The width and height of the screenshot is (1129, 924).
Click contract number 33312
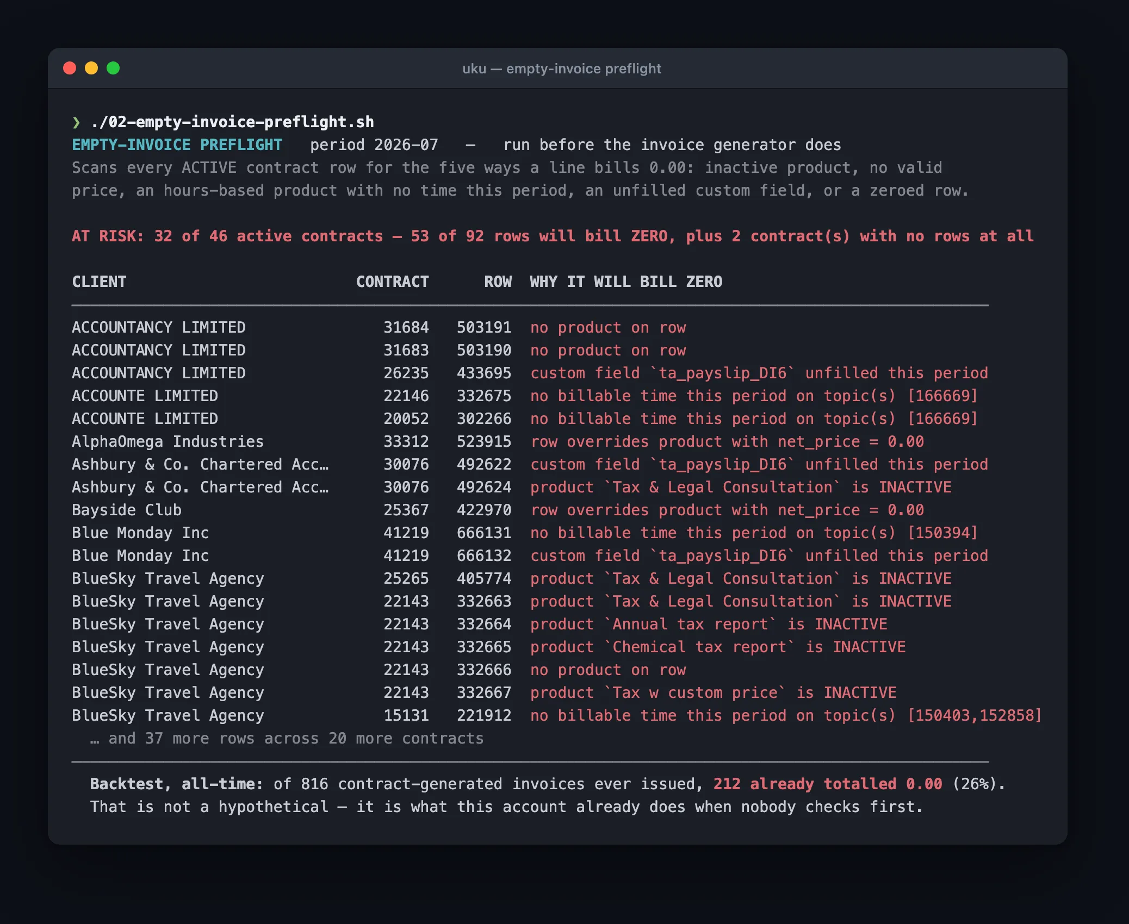coord(406,441)
